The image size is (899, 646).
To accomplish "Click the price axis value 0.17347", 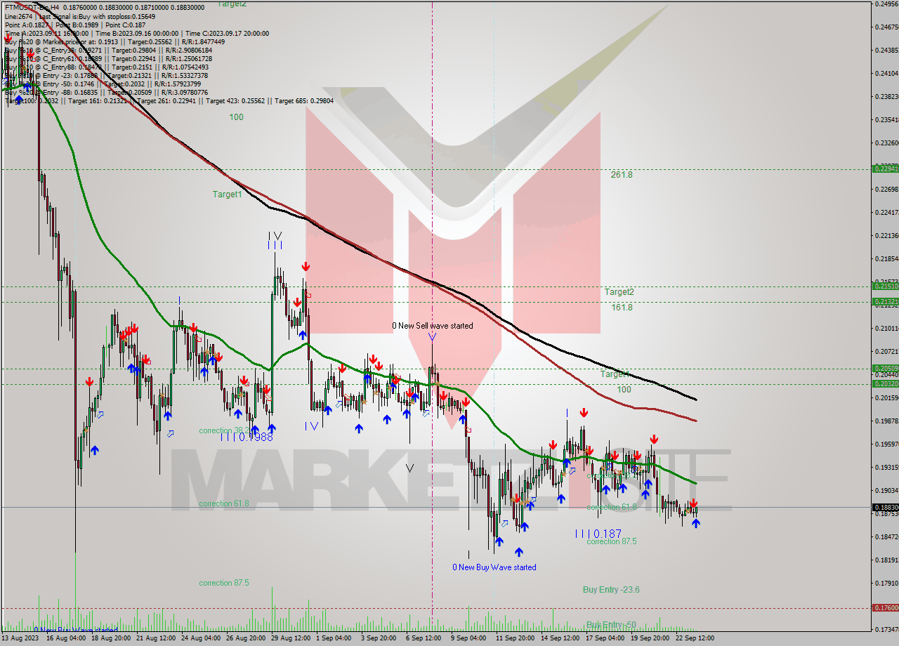I will click(886, 629).
